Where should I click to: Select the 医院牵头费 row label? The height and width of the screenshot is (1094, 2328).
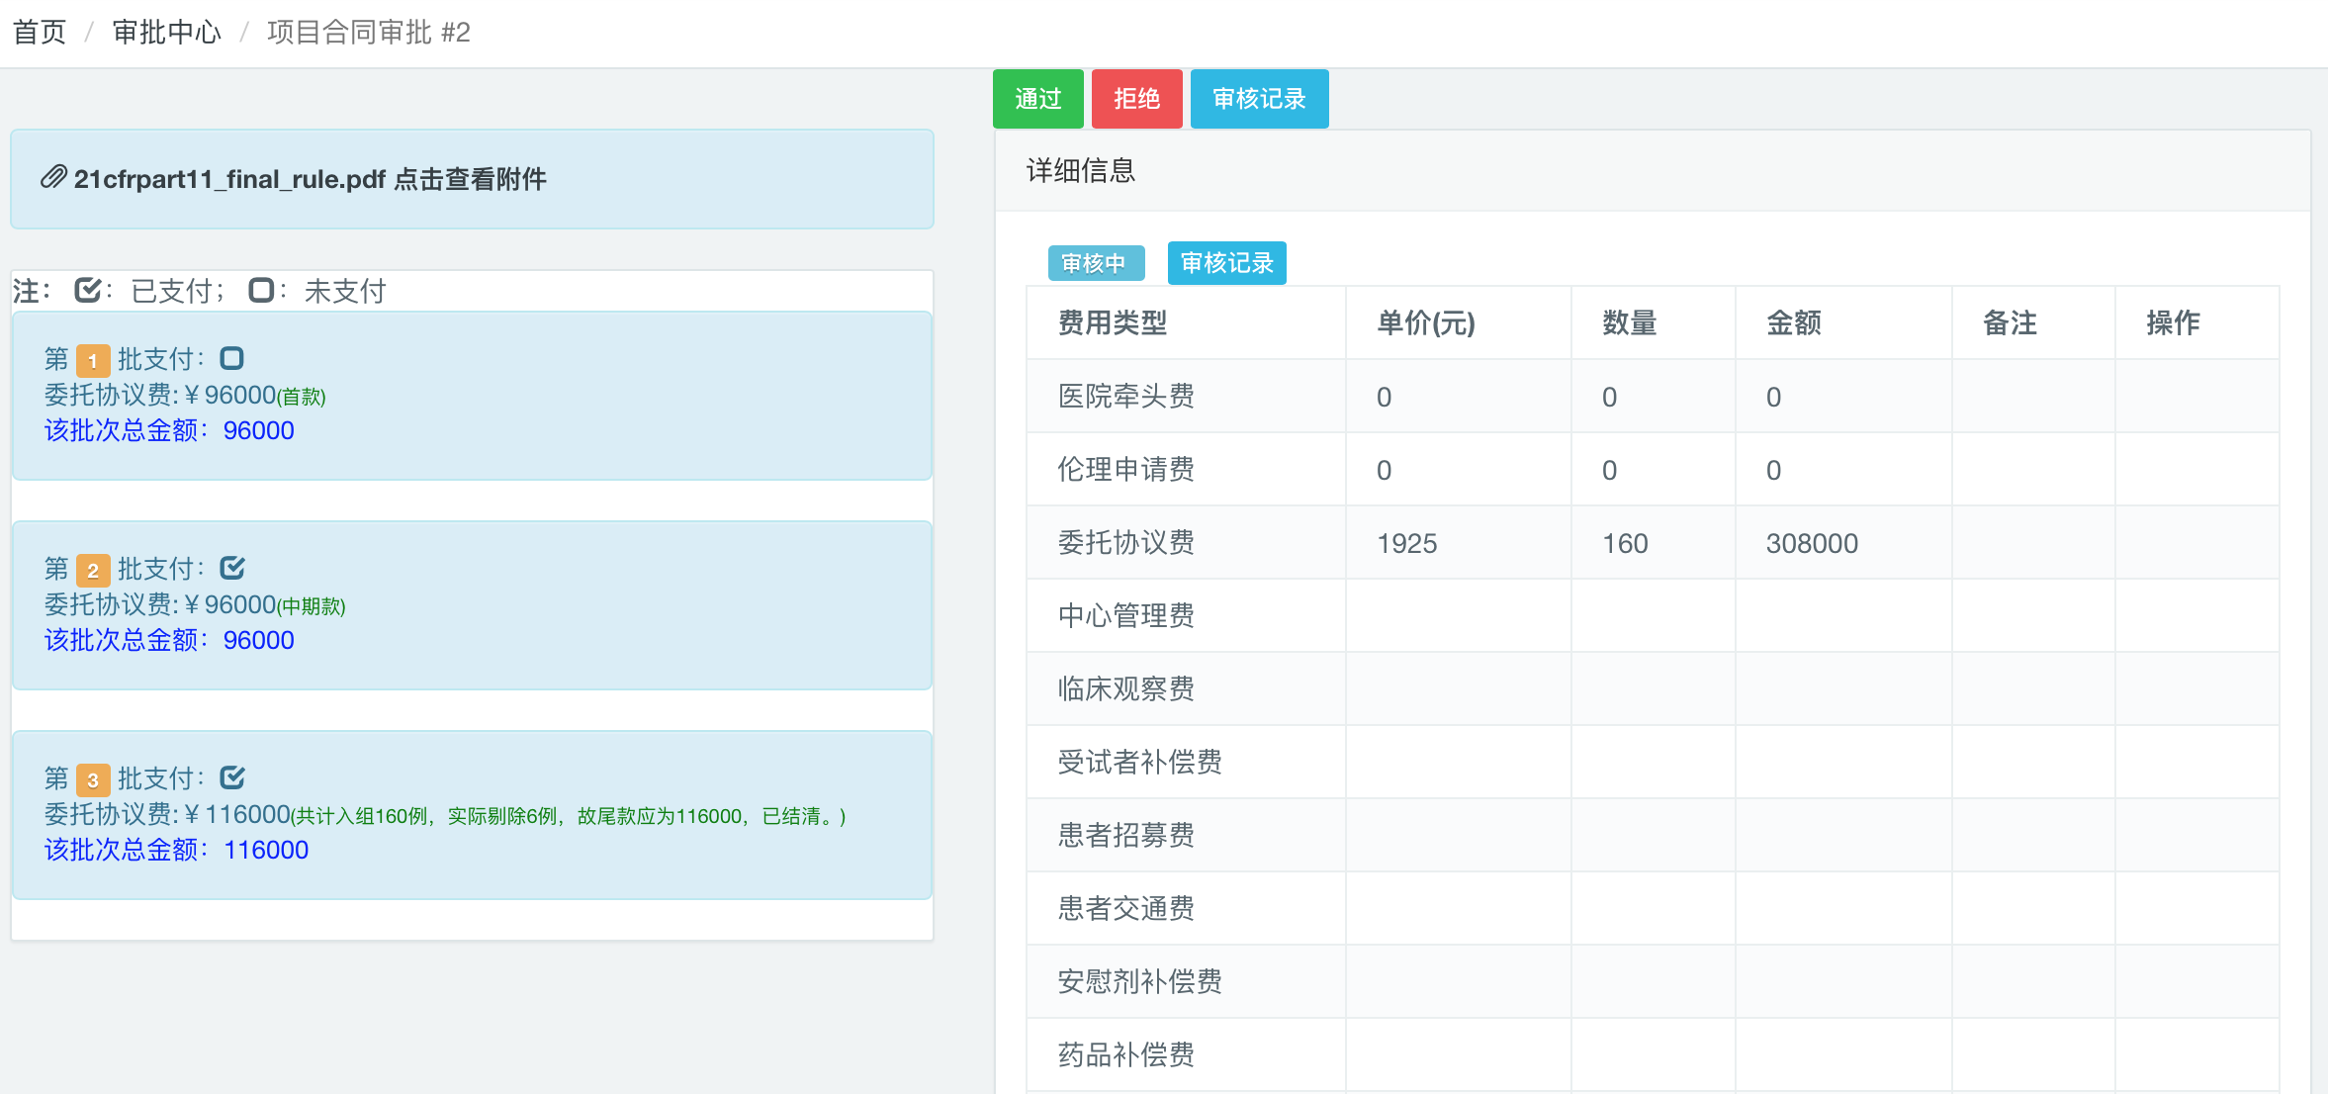tap(1125, 396)
